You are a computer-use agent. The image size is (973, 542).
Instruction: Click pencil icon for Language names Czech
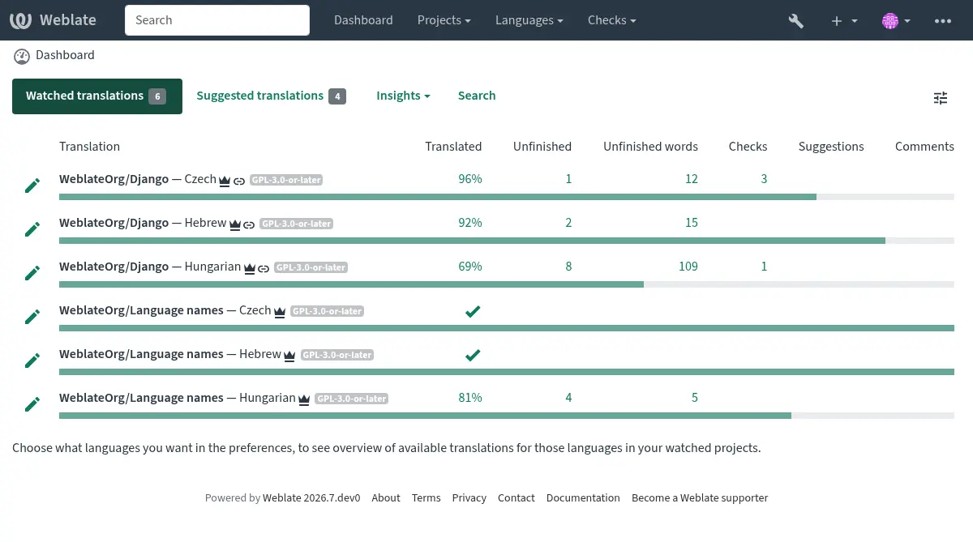pos(32,317)
